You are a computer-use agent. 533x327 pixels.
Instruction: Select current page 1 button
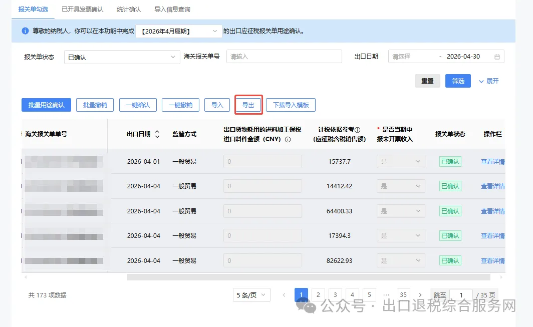pyautogui.click(x=301, y=295)
